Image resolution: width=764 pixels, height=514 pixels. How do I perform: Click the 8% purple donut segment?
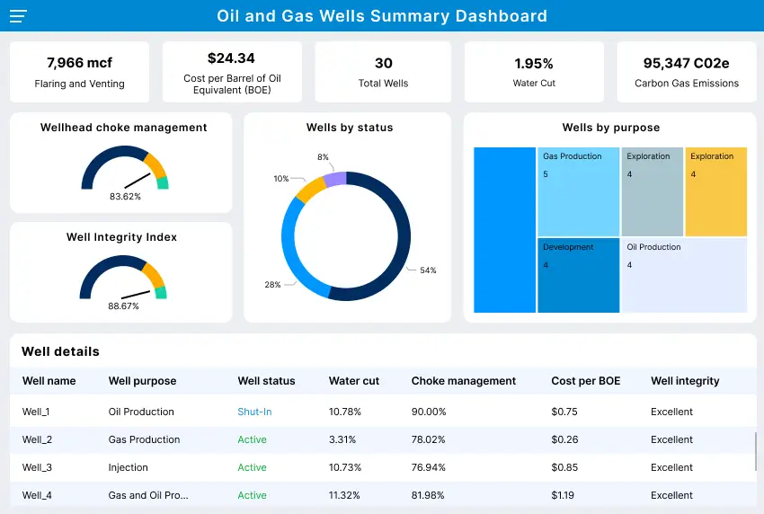(335, 180)
